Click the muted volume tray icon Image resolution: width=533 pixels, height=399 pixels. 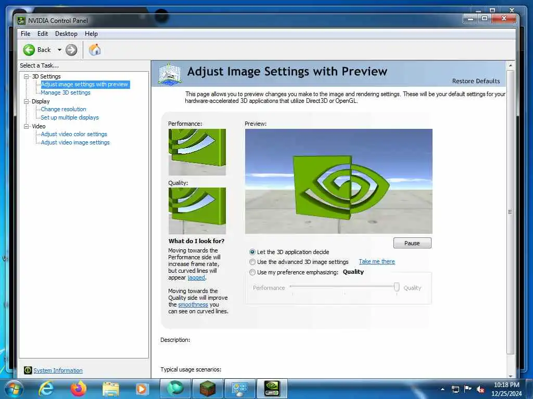click(480, 389)
